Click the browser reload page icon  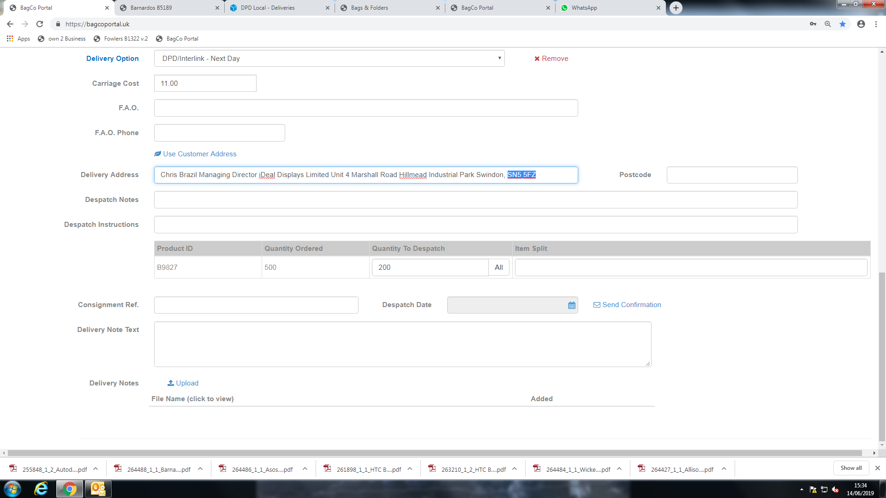coord(40,24)
